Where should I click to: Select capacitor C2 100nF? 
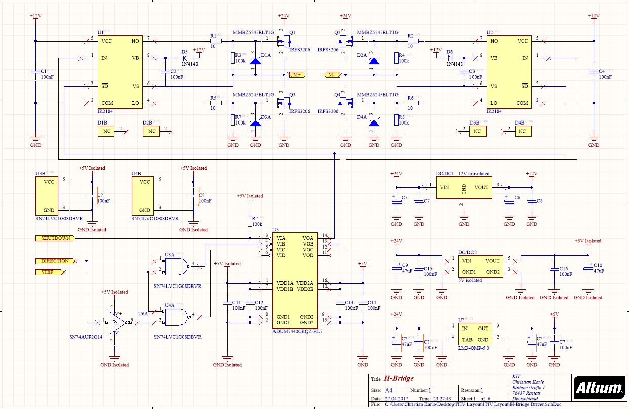165,72
